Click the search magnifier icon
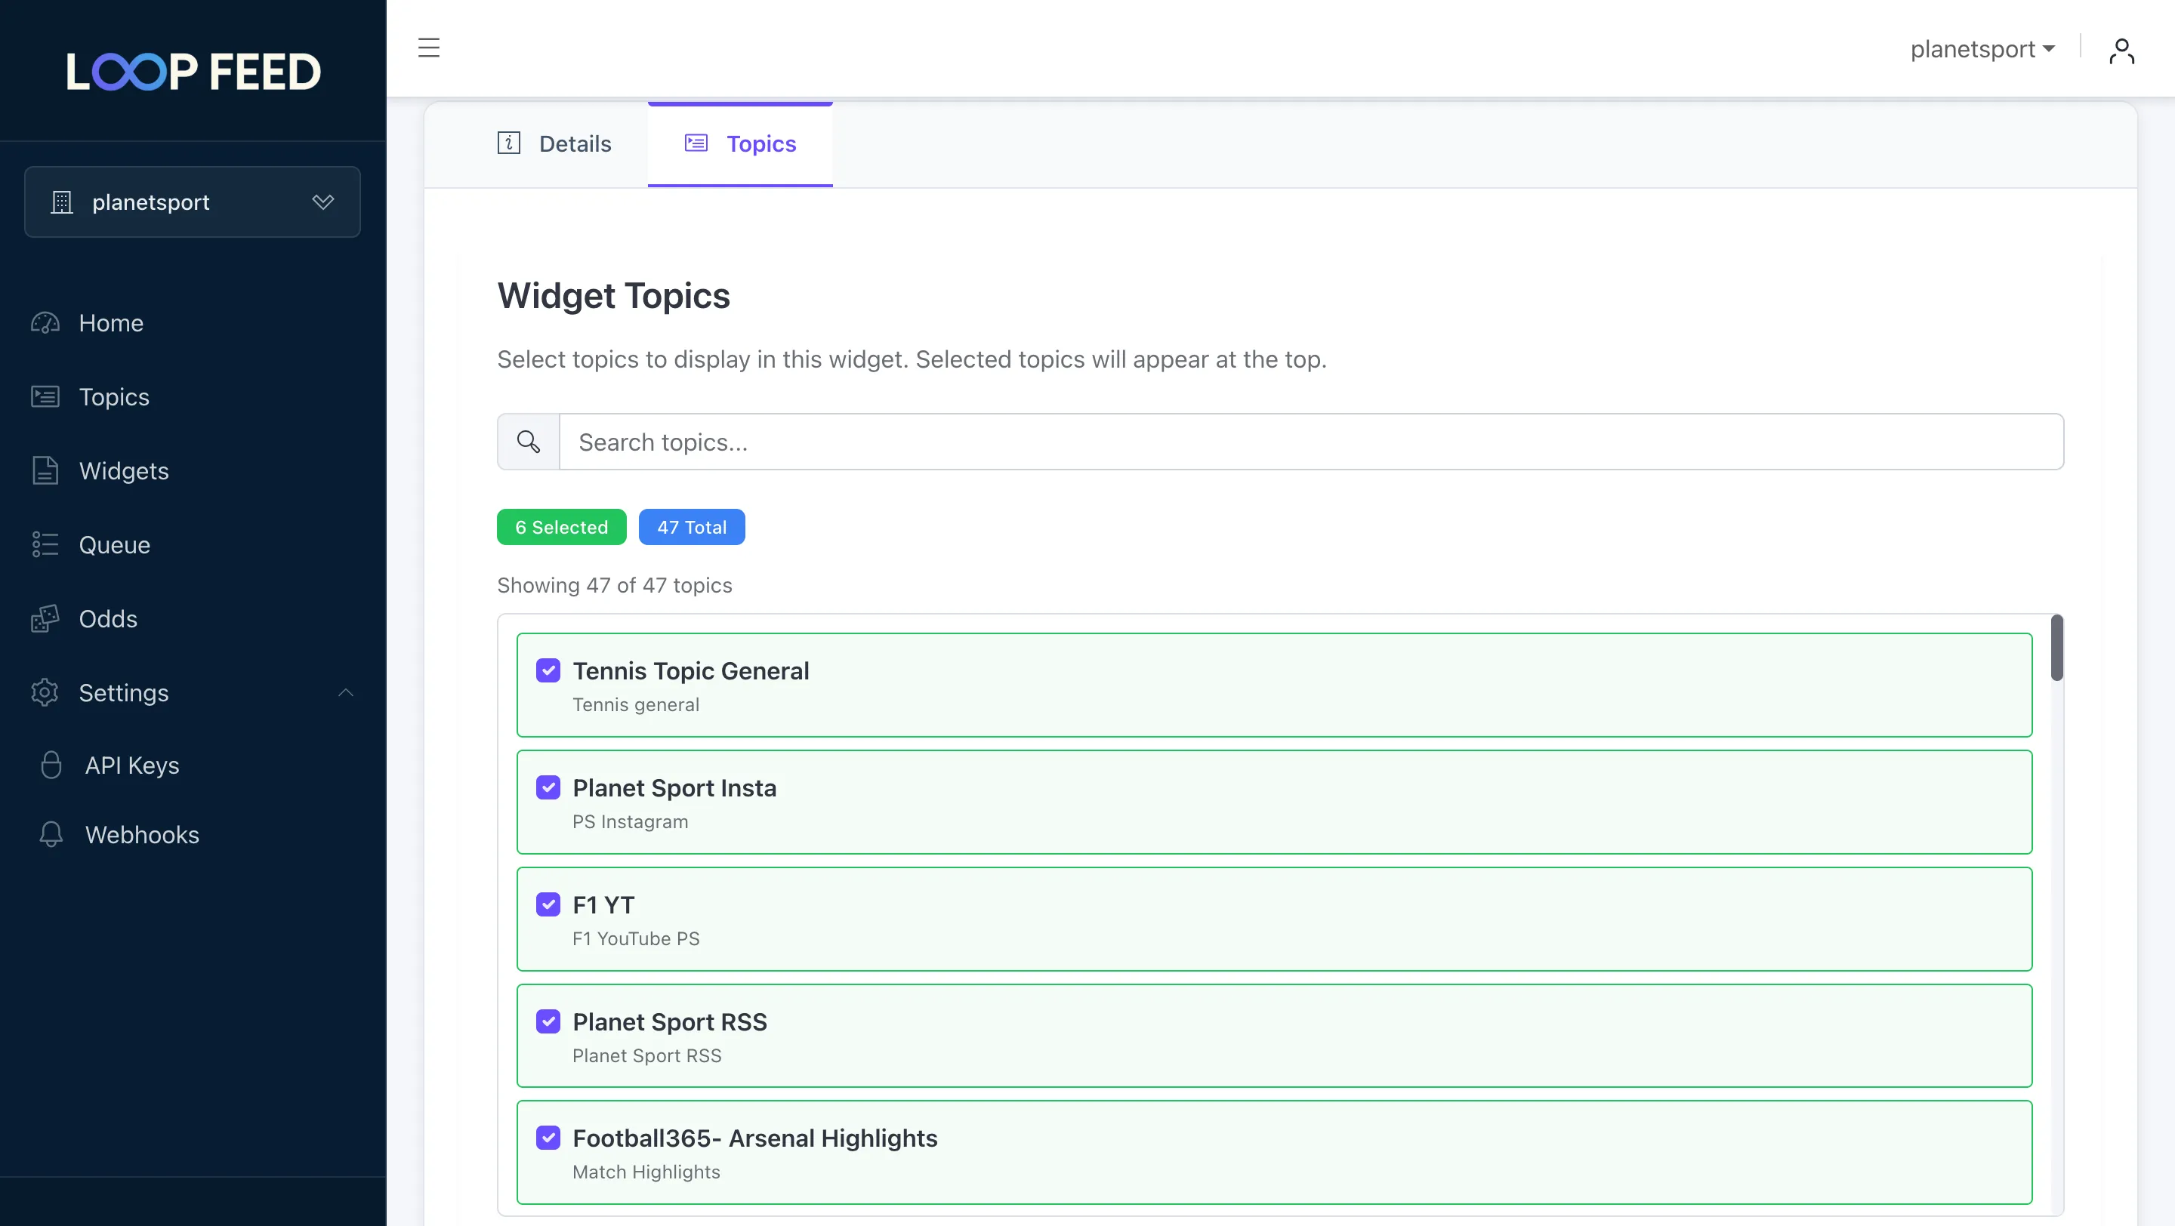Screen dimensions: 2175x1226 [x=528, y=442]
